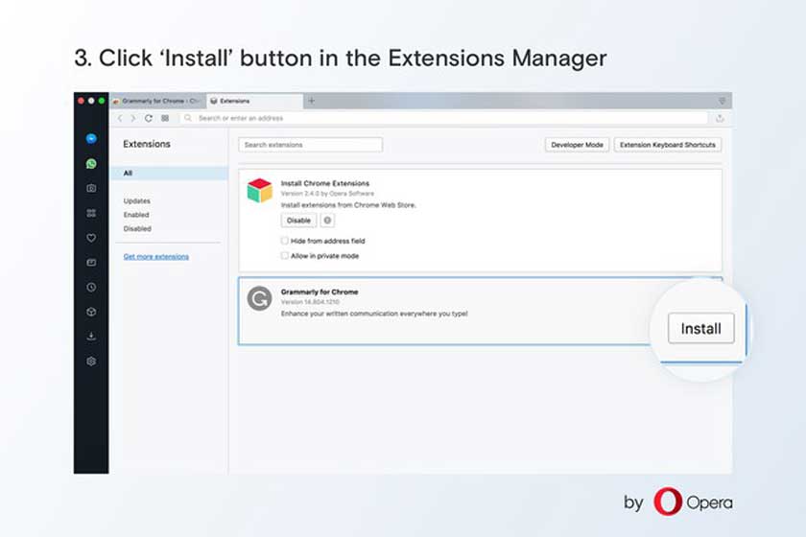Select the Updates filter
Viewport: 806px width, 537px height.
coord(136,201)
